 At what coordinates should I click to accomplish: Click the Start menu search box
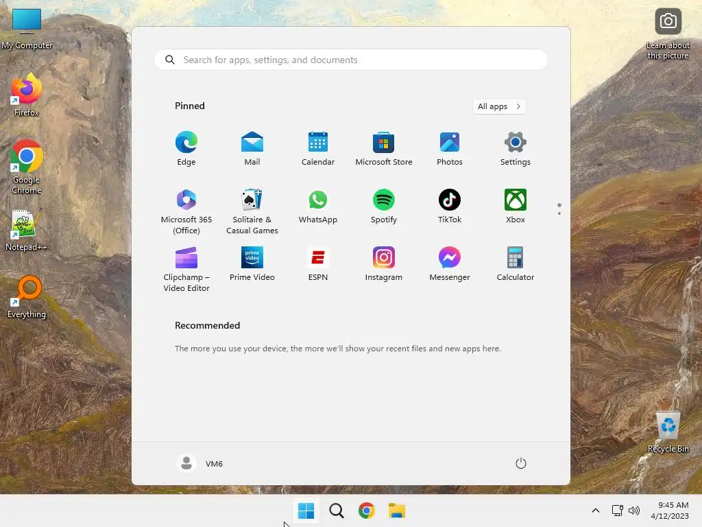(350, 60)
